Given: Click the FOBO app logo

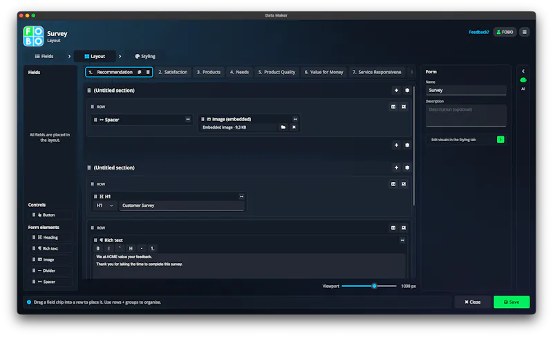Looking at the screenshot, I should [x=33, y=36].
